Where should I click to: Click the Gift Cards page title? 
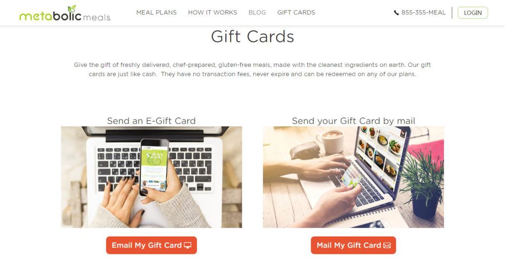252,36
